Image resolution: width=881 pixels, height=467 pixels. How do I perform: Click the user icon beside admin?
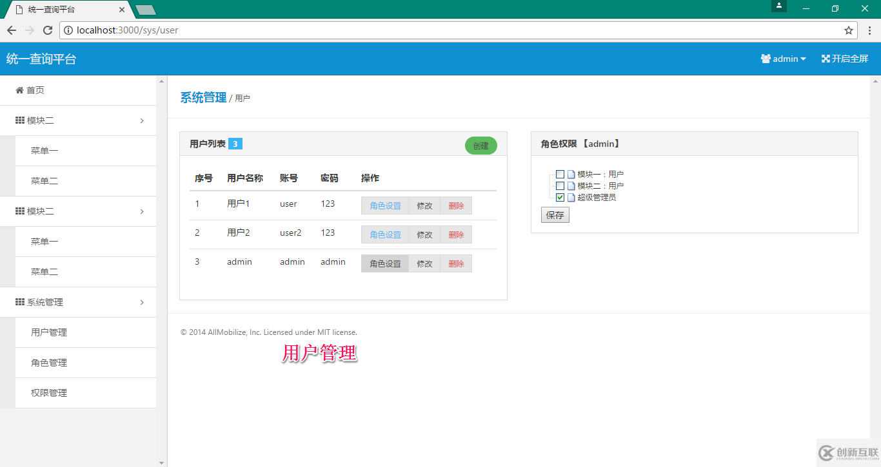tap(765, 59)
